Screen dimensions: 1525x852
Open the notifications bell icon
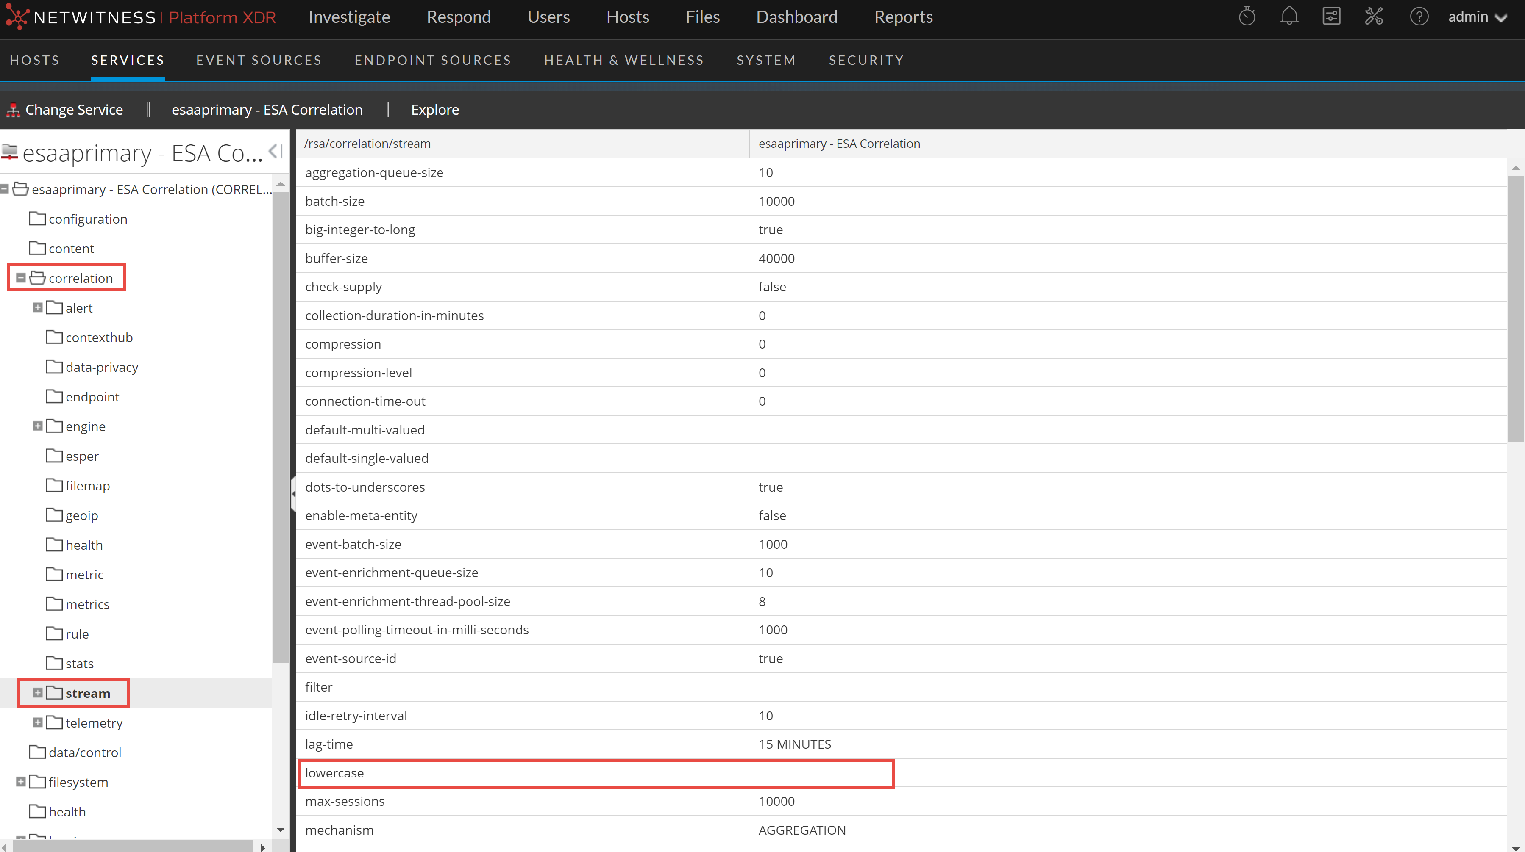1289,17
